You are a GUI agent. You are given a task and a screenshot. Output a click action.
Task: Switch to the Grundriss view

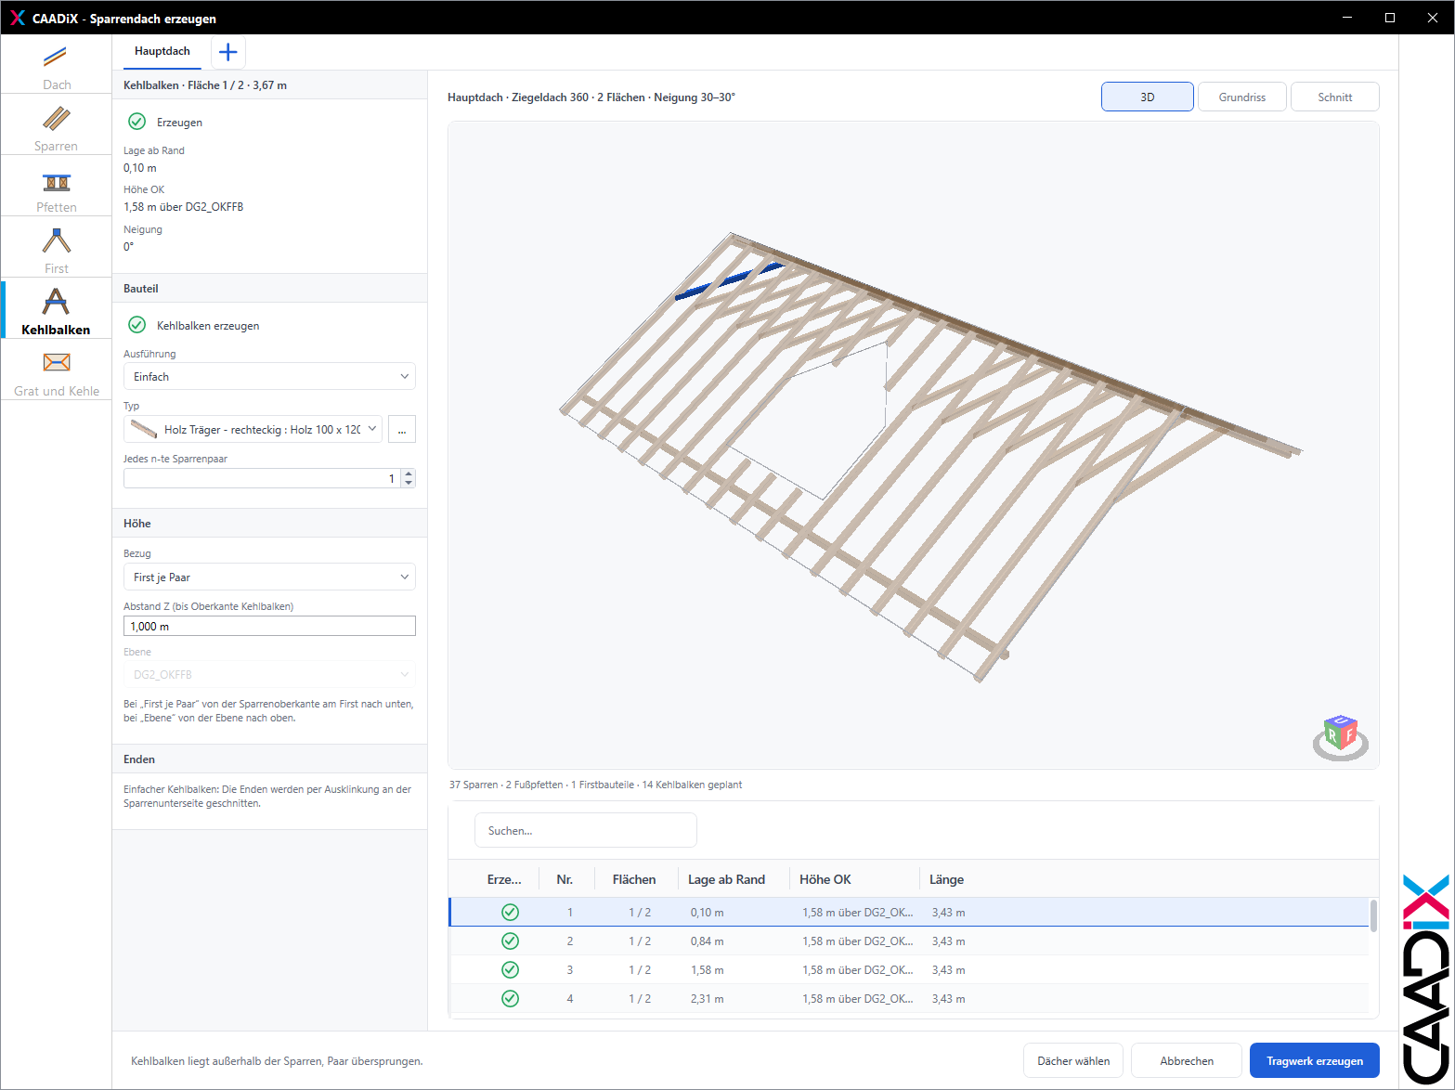click(1242, 97)
